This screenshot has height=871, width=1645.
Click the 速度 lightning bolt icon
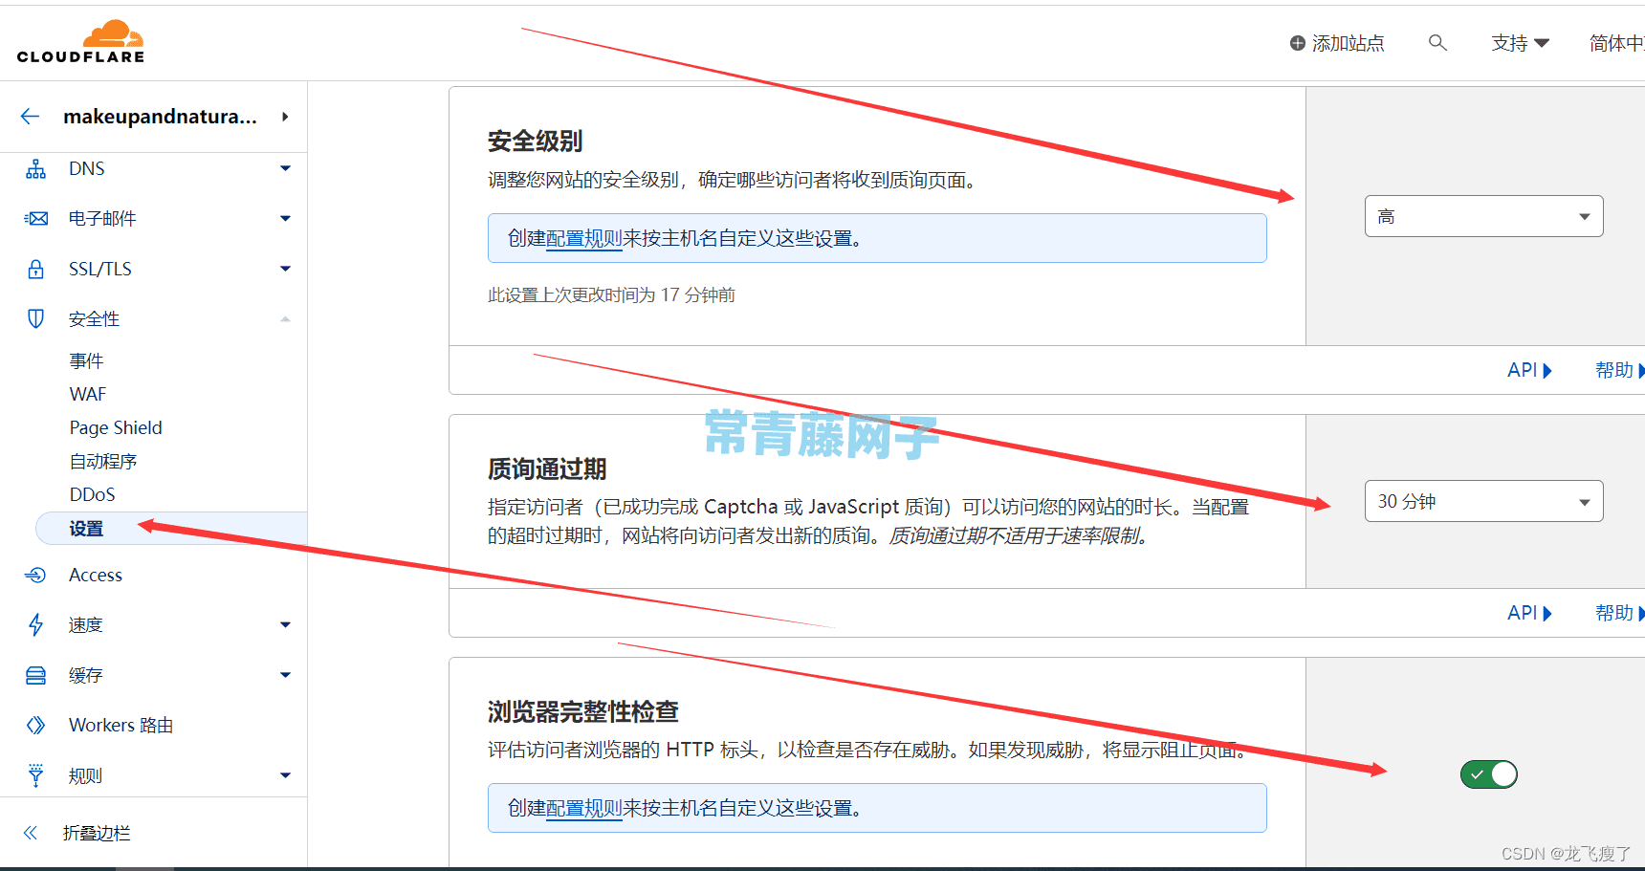coord(35,624)
